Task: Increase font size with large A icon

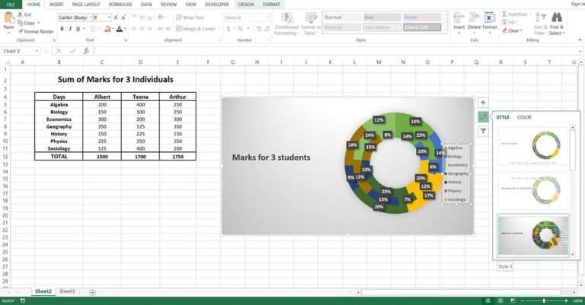Action: point(116,17)
